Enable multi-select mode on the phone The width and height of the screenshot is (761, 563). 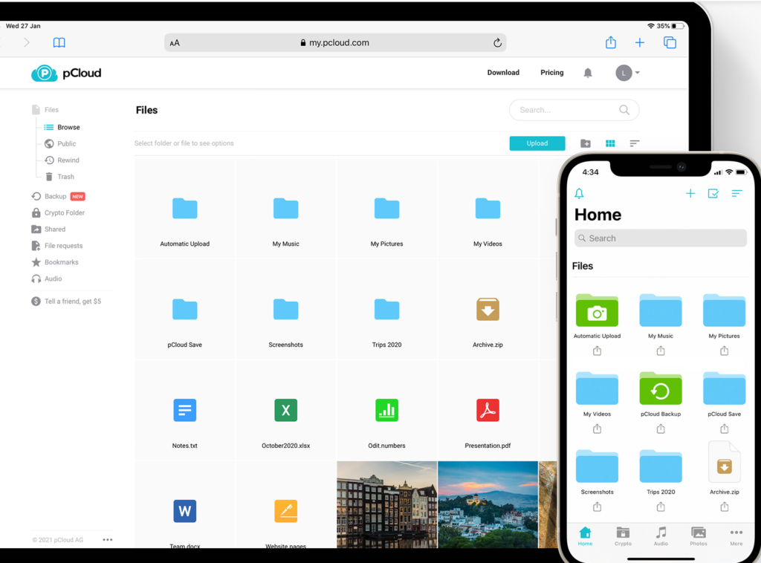coord(713,192)
